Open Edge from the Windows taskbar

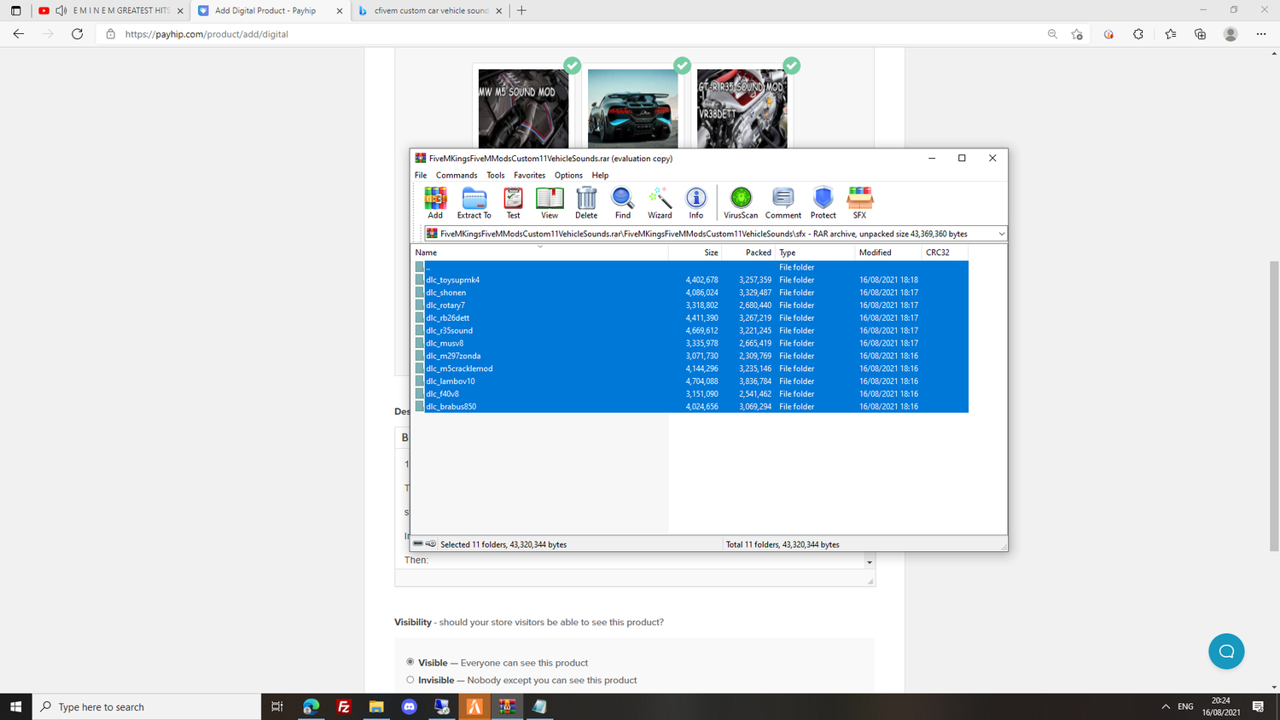pos(311,706)
